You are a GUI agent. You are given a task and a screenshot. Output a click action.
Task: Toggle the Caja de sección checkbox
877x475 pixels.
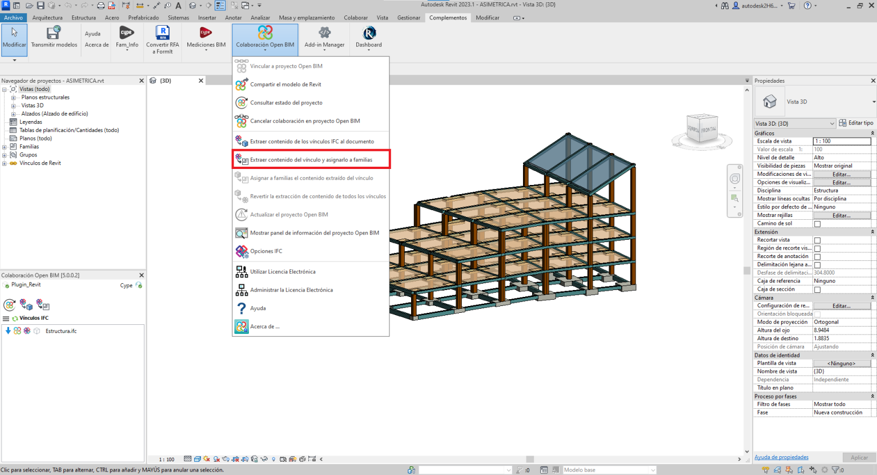click(817, 289)
